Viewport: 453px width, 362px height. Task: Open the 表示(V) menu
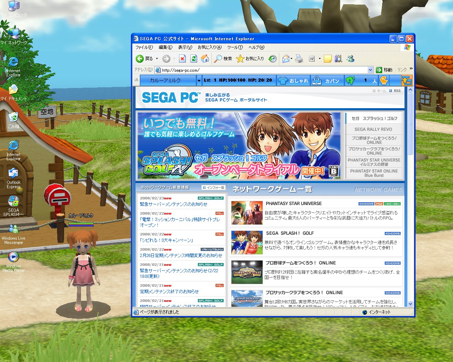click(x=185, y=47)
